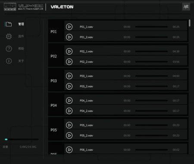
Task: Play the P04_1.wav track
Action: click(x=69, y=101)
